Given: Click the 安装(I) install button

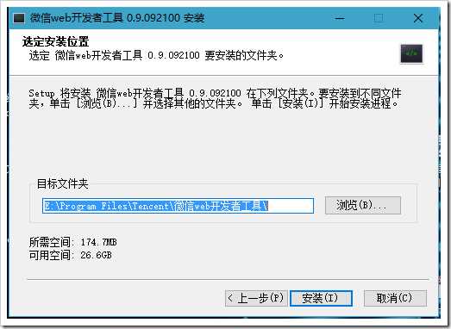Looking at the screenshot, I should click(x=321, y=298).
